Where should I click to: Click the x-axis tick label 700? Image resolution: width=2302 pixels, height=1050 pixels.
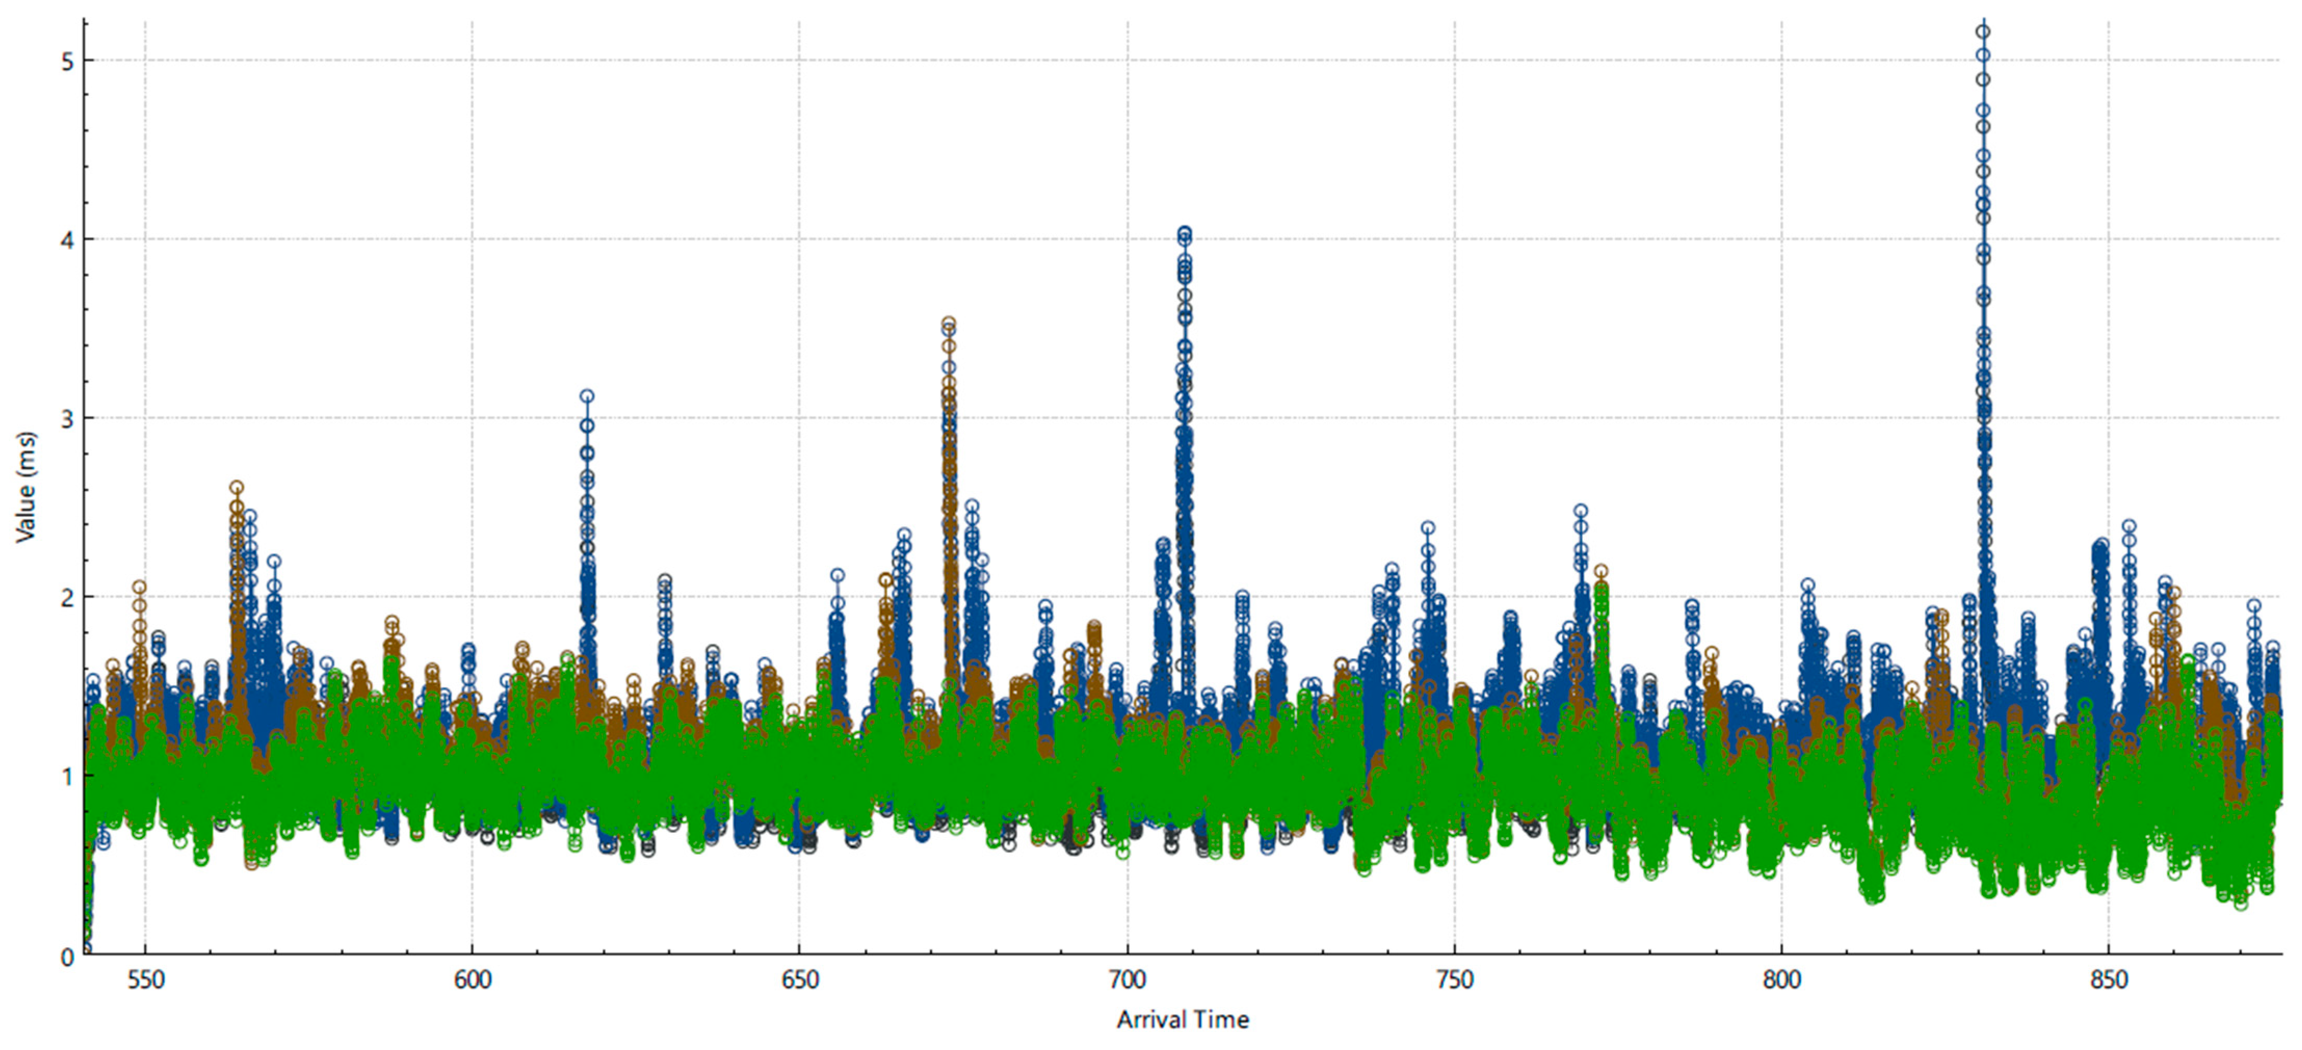coord(1127,980)
